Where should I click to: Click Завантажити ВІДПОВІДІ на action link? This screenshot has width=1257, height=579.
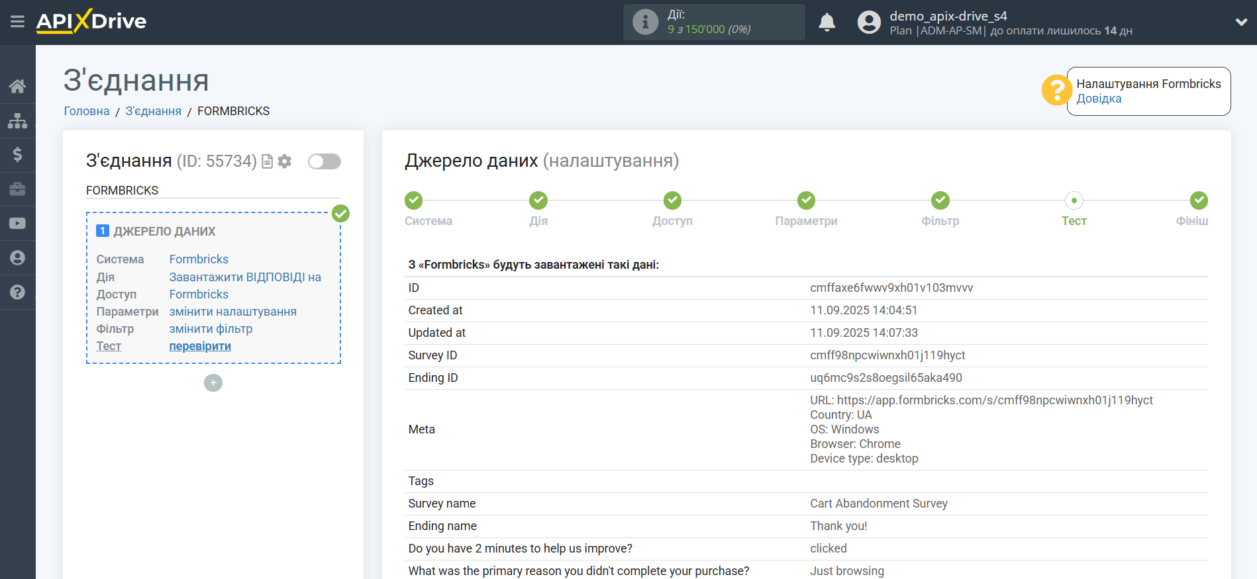(245, 277)
